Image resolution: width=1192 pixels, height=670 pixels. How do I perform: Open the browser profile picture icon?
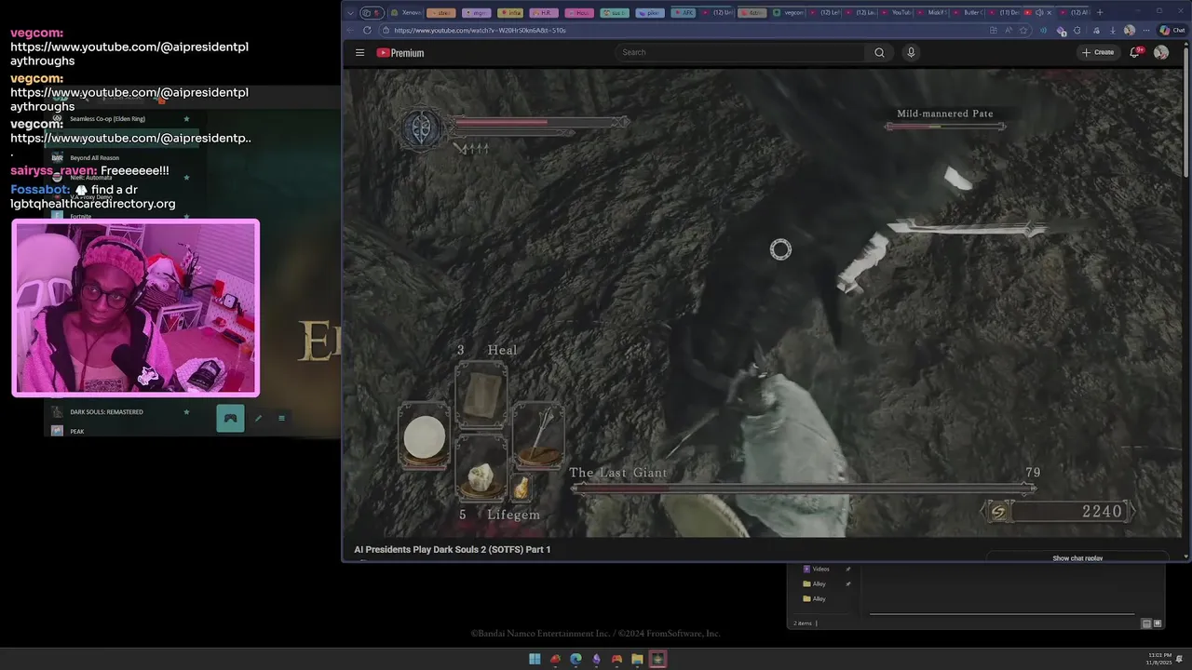click(x=1130, y=30)
